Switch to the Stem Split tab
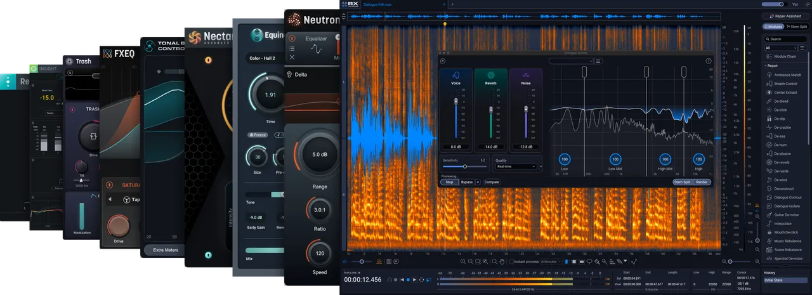Screen dimensions: 812x295 [797, 27]
